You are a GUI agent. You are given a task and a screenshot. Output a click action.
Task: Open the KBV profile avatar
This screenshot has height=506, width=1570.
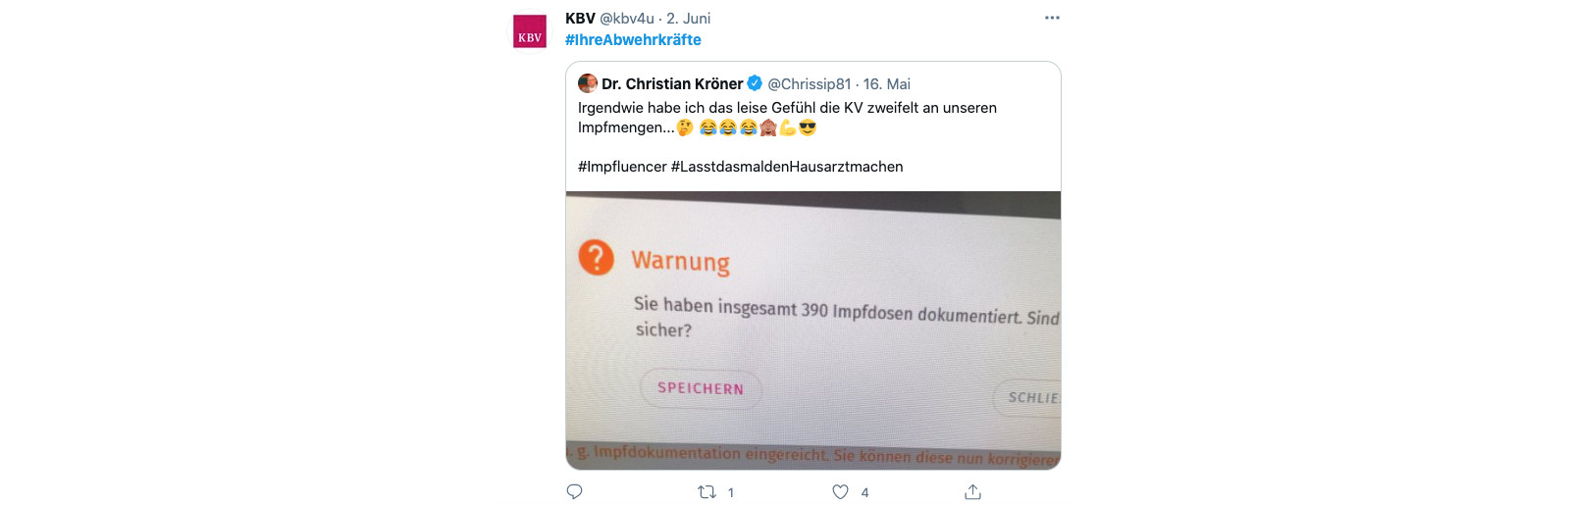tap(530, 31)
